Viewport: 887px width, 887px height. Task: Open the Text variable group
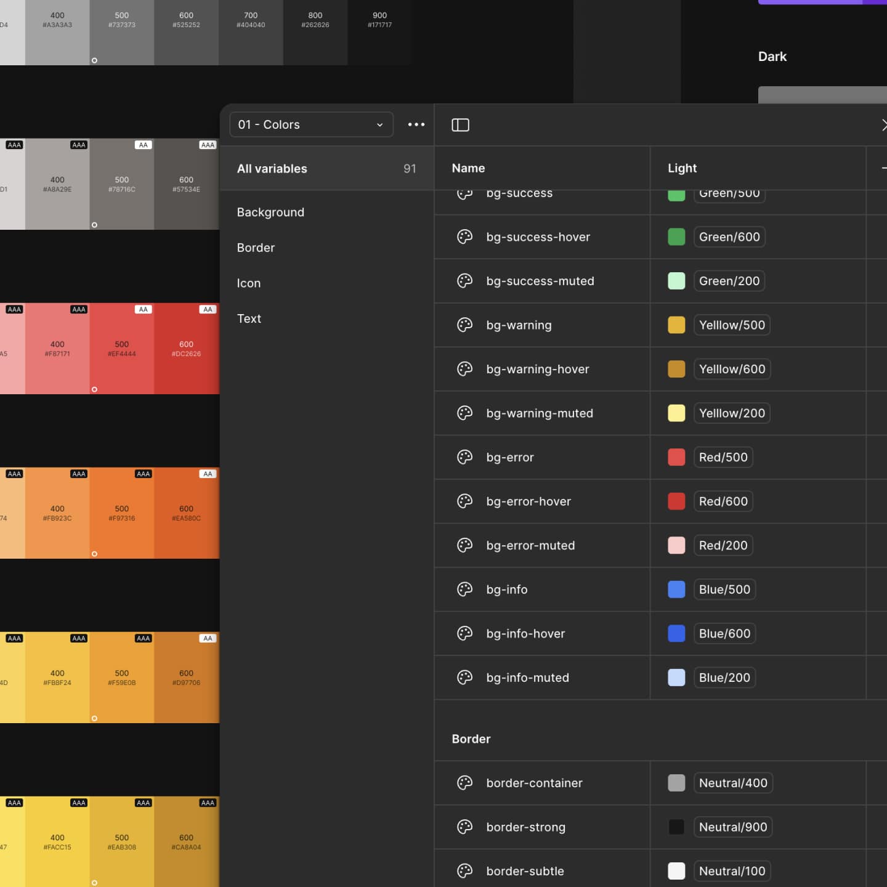pos(249,318)
